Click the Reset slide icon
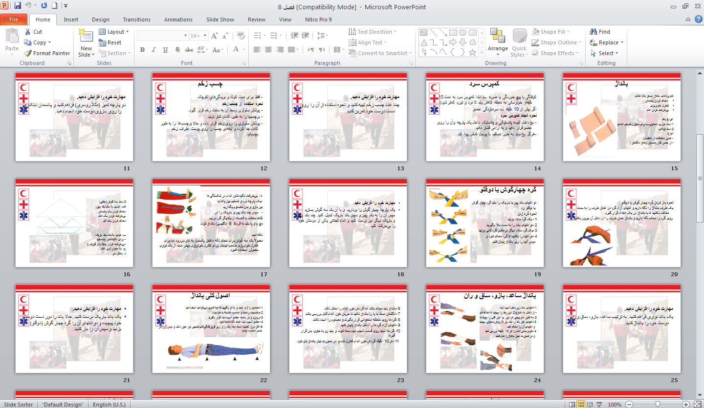Viewport: 704px width, 408px height. pyautogui.click(x=102, y=42)
